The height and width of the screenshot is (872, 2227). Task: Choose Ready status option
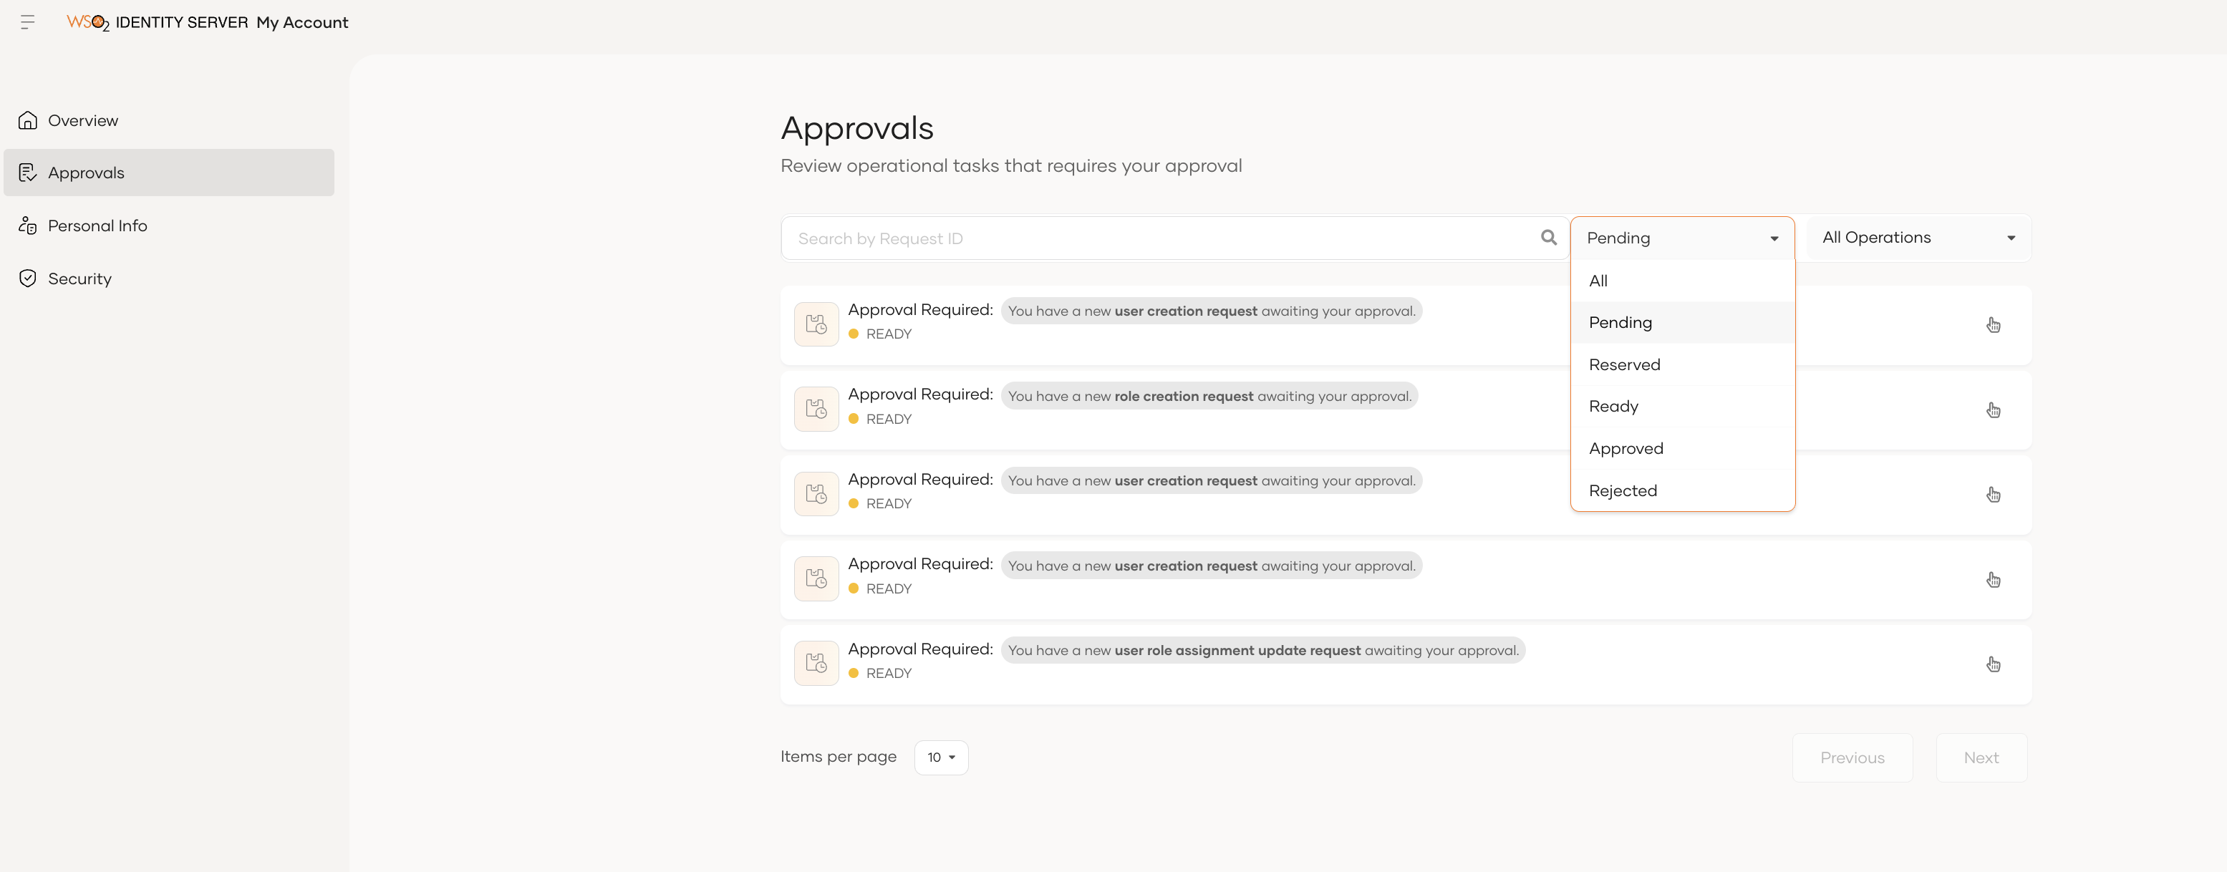[x=1681, y=406]
